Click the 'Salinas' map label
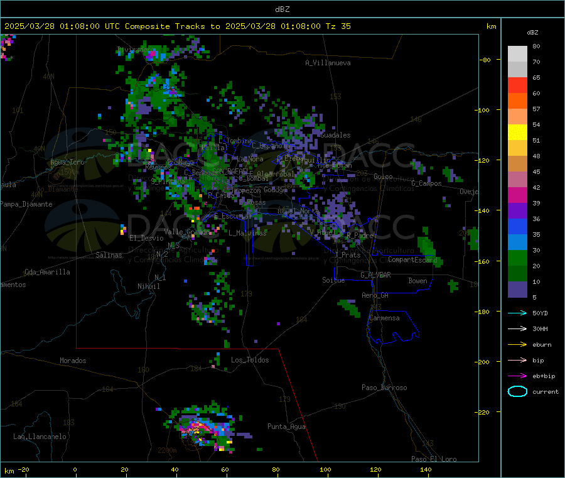The height and width of the screenshot is (478, 565). [109, 255]
